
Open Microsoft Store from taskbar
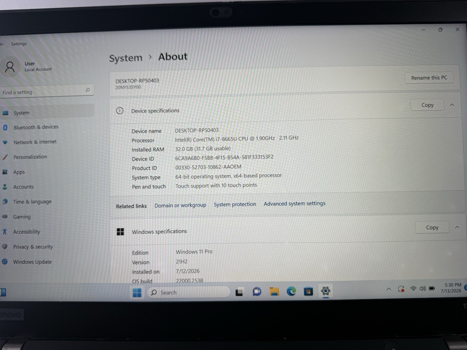[x=308, y=291]
